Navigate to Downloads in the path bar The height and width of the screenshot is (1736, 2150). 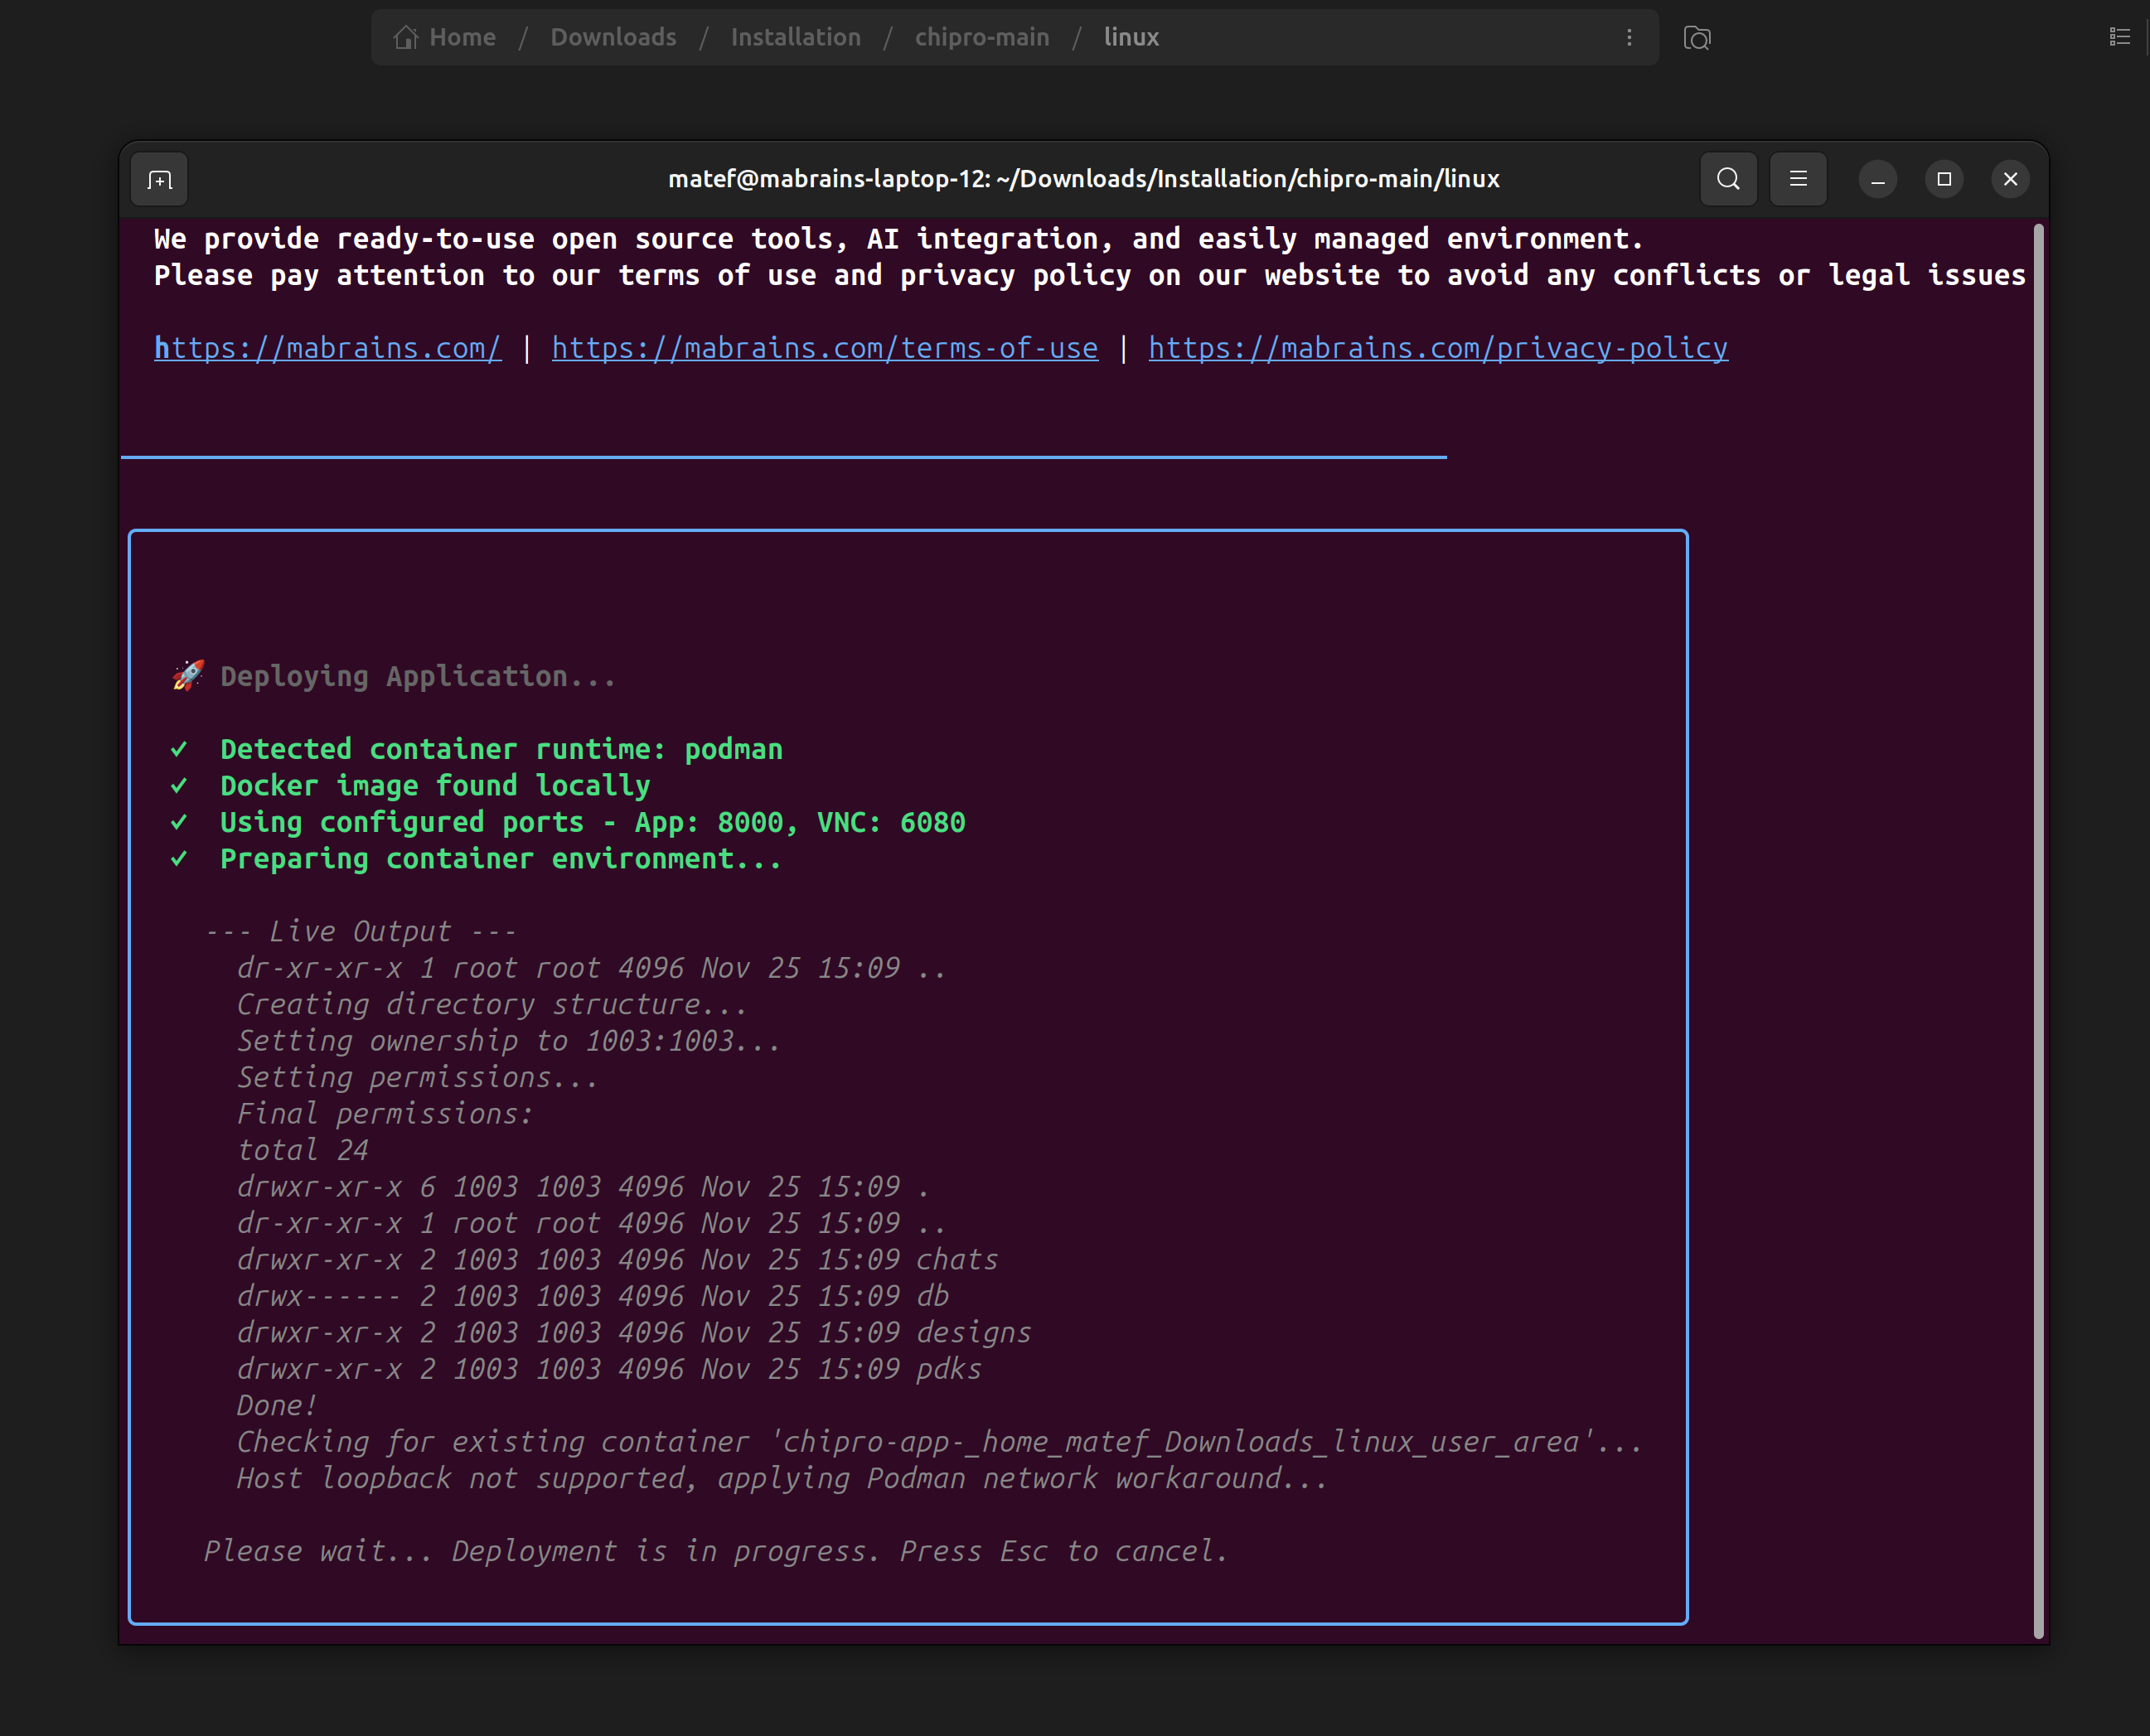613,37
